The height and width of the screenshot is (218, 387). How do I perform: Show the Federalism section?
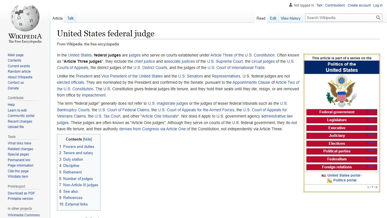(x=371, y=158)
